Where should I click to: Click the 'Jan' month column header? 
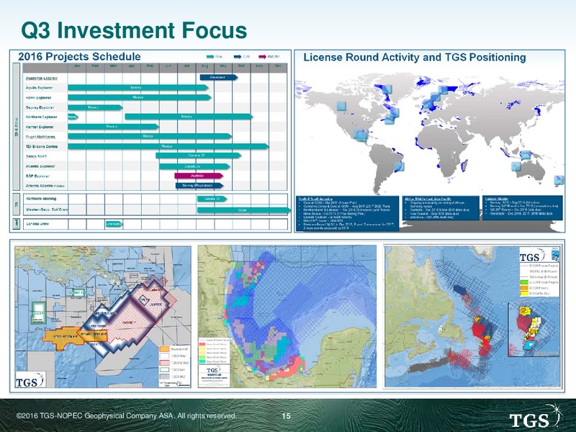tap(77, 66)
